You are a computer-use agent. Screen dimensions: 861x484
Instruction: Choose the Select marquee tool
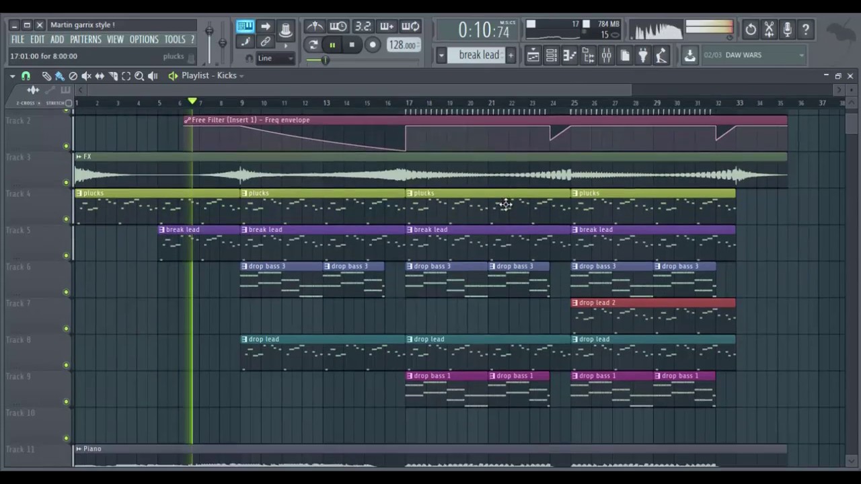(x=126, y=76)
